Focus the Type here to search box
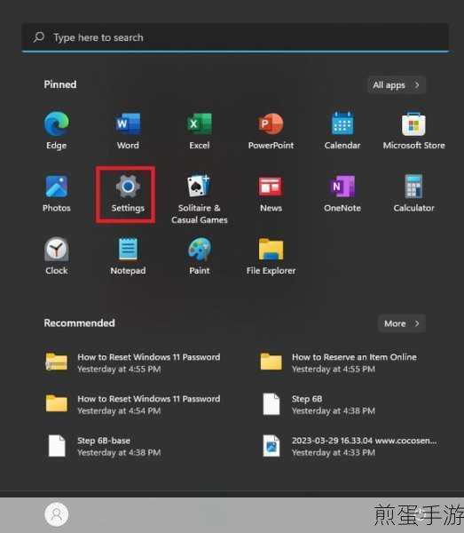464x533 pixels. 235,37
